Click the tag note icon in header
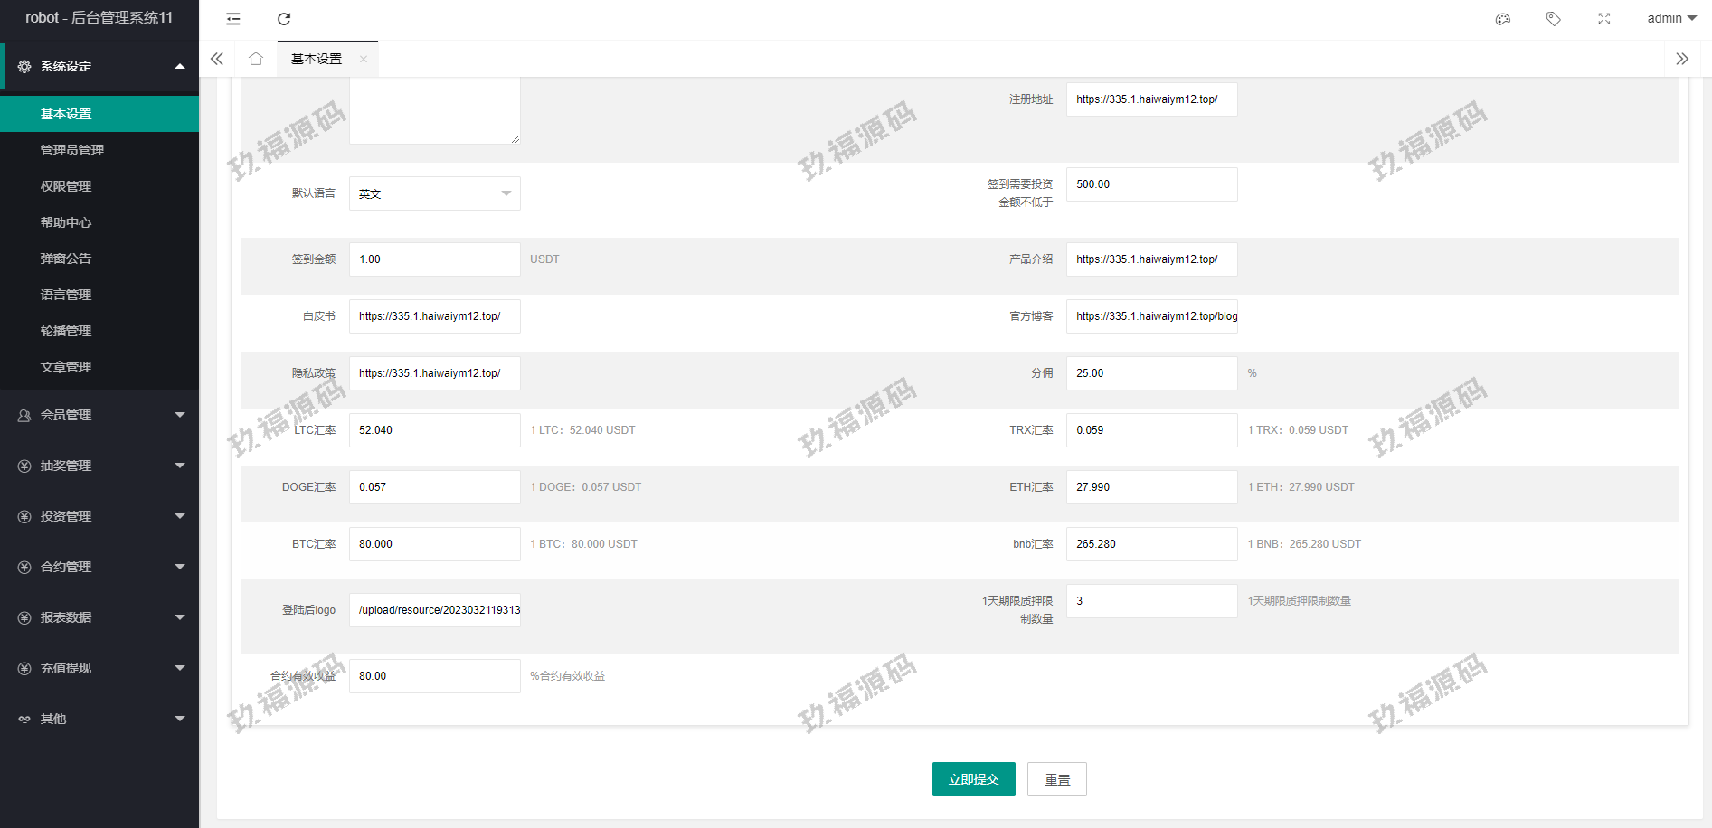Viewport: 1712px width, 828px height. [x=1554, y=19]
